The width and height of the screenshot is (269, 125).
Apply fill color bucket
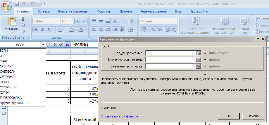(x=71, y=30)
